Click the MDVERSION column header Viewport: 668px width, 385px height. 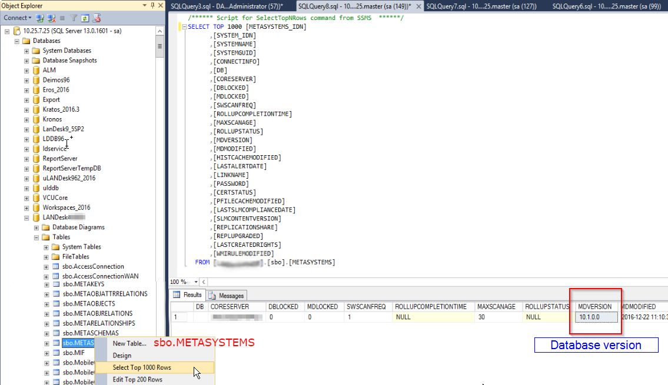point(596,306)
